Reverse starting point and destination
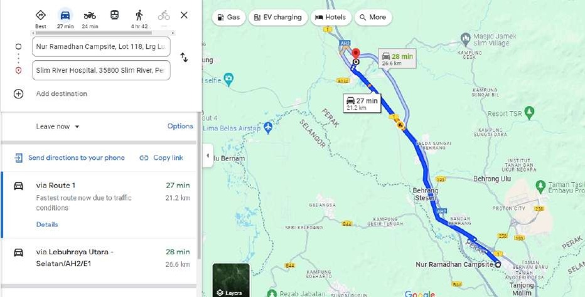 184,58
